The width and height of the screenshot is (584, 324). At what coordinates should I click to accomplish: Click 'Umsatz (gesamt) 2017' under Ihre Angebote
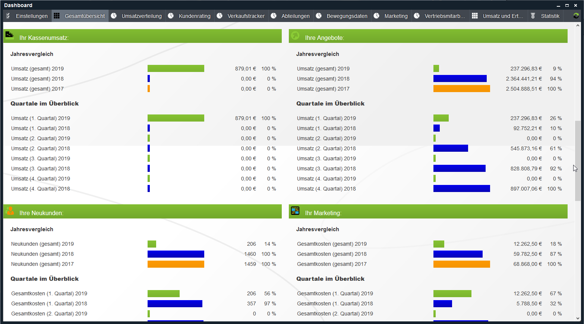point(323,89)
